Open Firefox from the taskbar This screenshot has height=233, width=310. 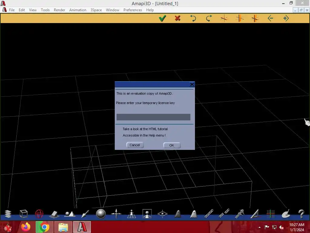(26, 227)
